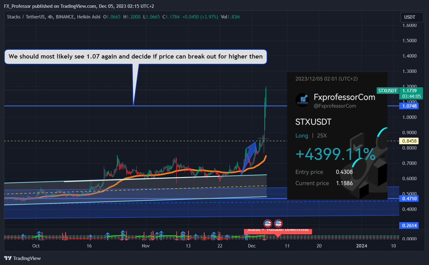
Task: Click the STXUSDT pair title in the trade card
Action: pos(313,122)
